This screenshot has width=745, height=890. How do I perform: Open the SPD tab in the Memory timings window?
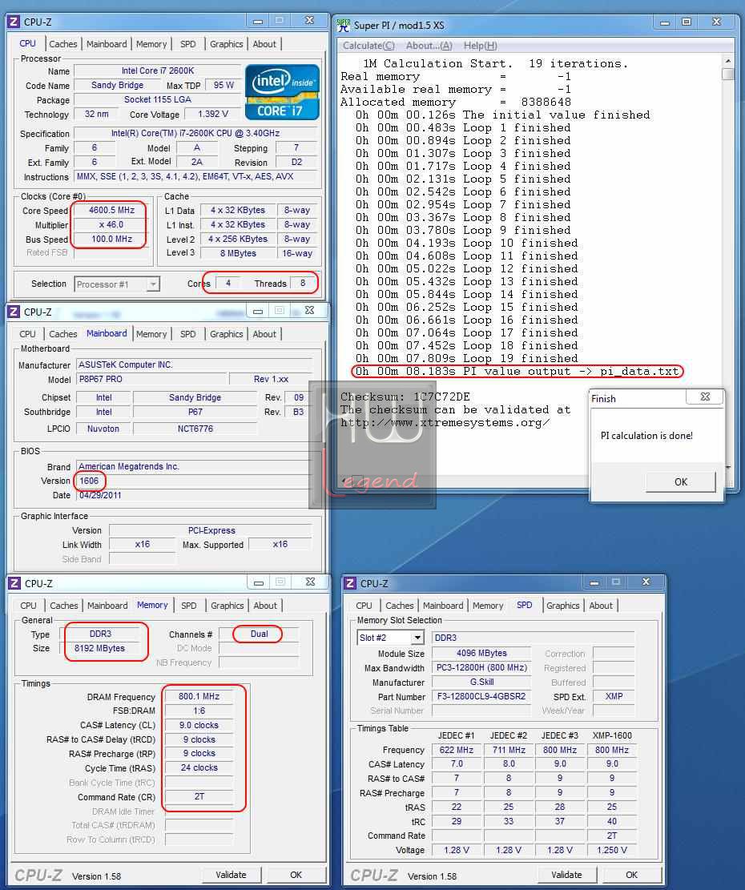pos(189,606)
